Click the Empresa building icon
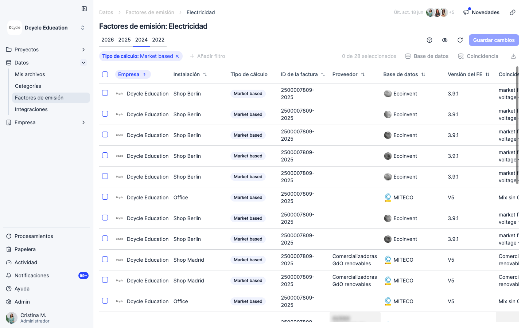Image resolution: width=525 pixels, height=328 pixels. click(x=9, y=122)
